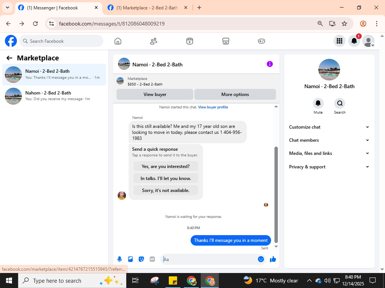
Task: Open the Friends icon in the top navigation
Action: (154, 41)
